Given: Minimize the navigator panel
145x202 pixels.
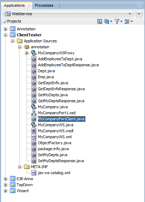Looking at the screenshot, I should 140,6.
